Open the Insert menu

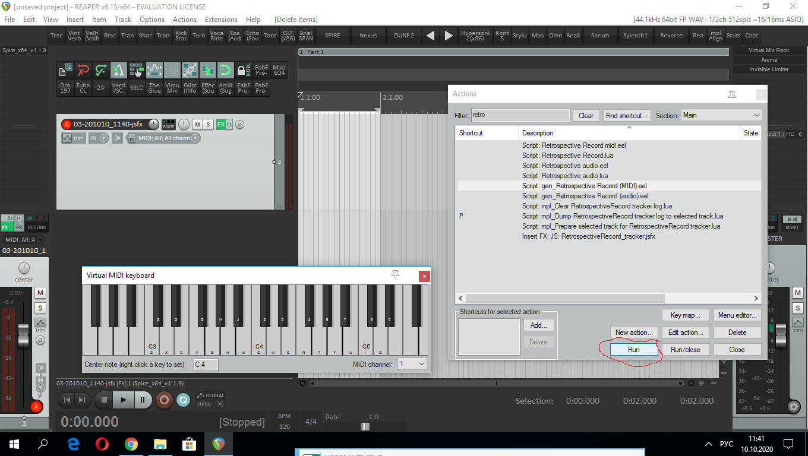point(75,20)
